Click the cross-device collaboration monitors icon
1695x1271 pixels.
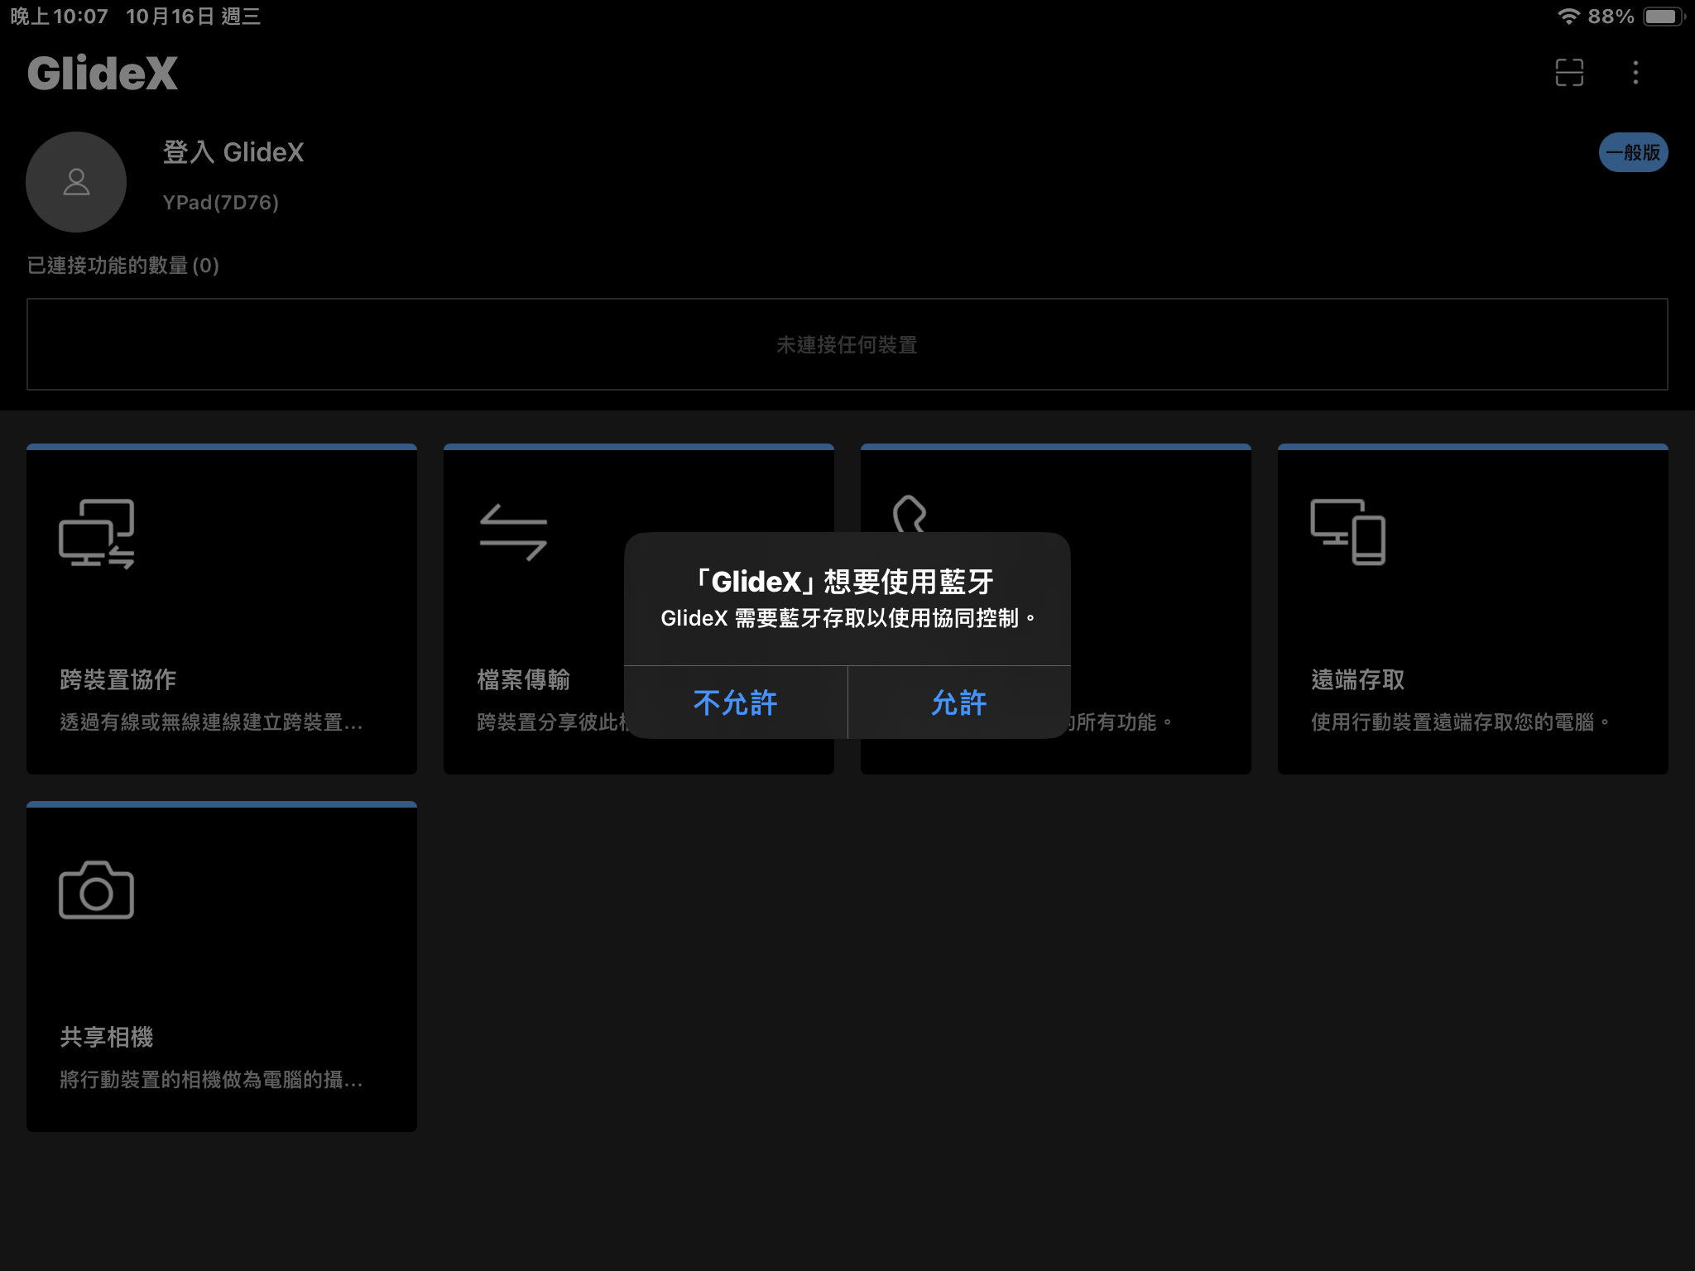97,534
